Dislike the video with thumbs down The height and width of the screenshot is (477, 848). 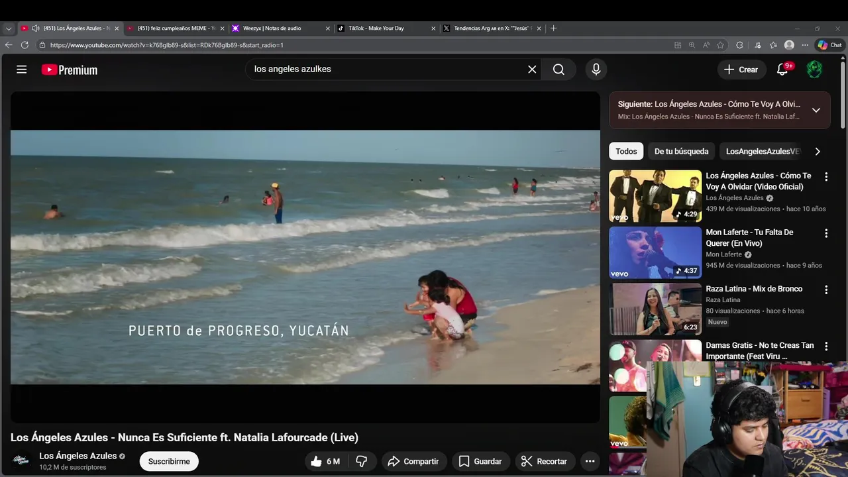[362, 461]
